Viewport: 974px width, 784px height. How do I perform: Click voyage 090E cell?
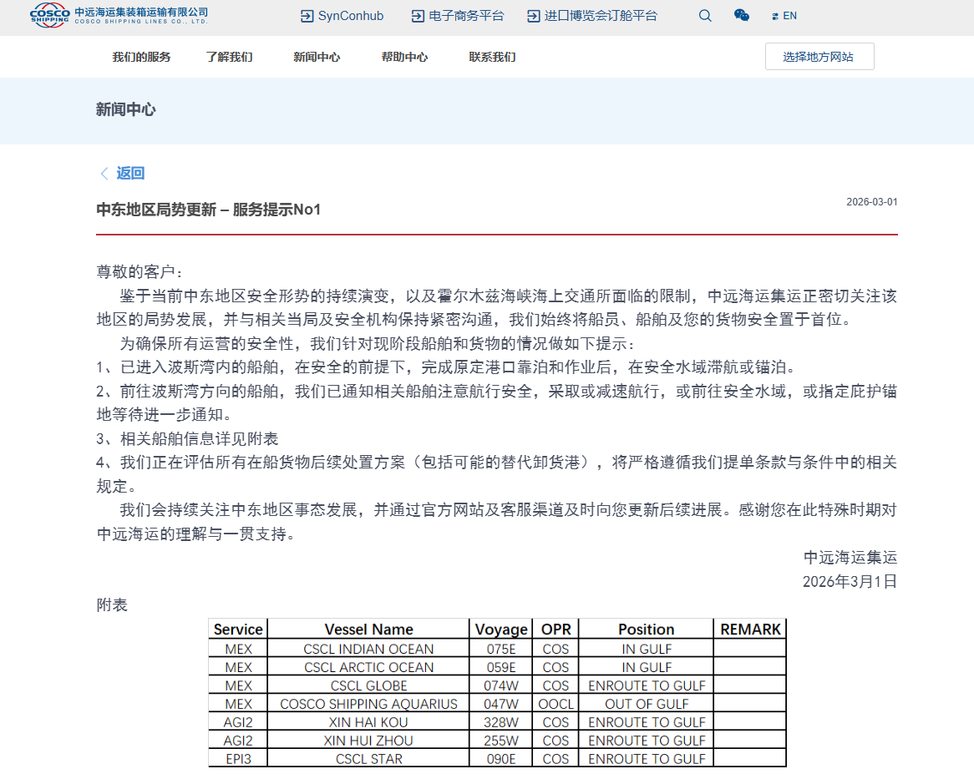(x=500, y=759)
